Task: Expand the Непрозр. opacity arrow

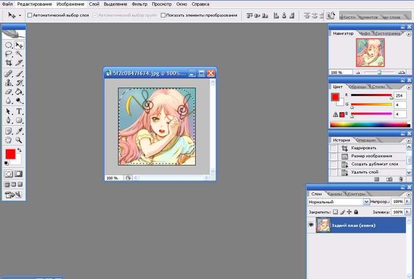Action: pyautogui.click(x=408, y=202)
